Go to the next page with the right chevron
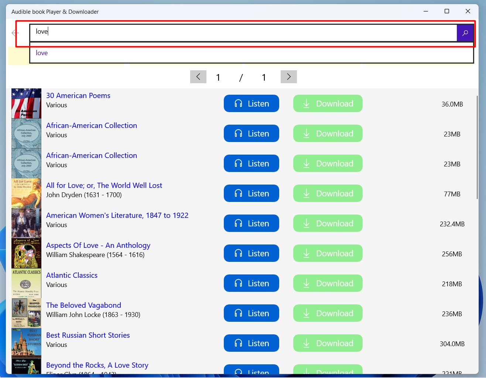 pos(288,77)
